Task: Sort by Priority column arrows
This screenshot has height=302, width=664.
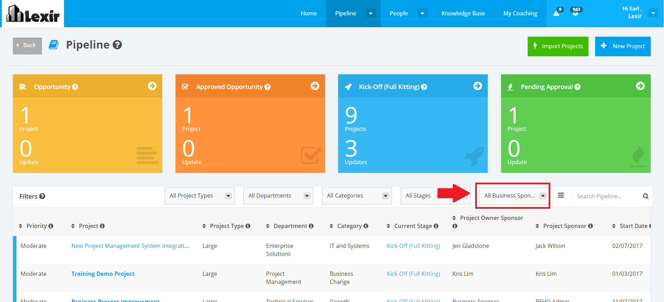Action: pos(21,226)
